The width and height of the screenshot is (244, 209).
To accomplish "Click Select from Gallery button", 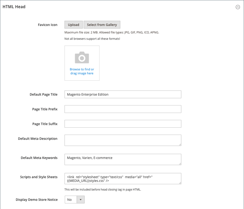I will click(x=102, y=25).
